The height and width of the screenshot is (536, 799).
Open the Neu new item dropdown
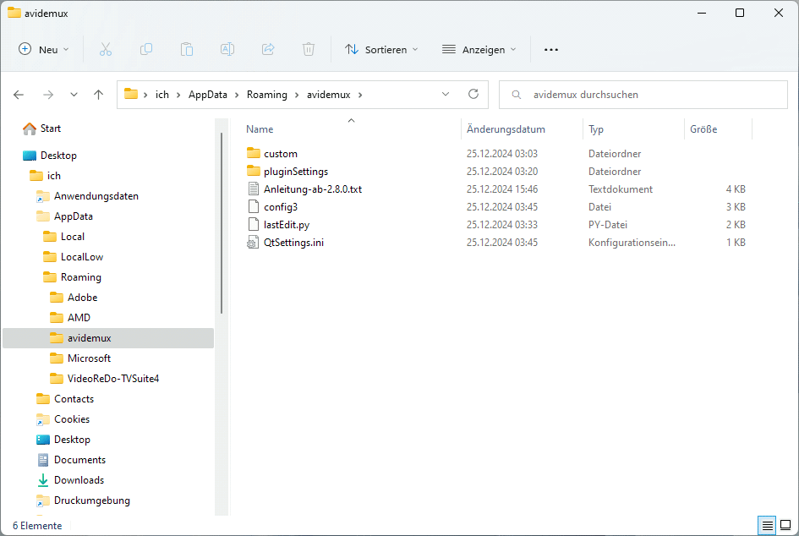44,49
